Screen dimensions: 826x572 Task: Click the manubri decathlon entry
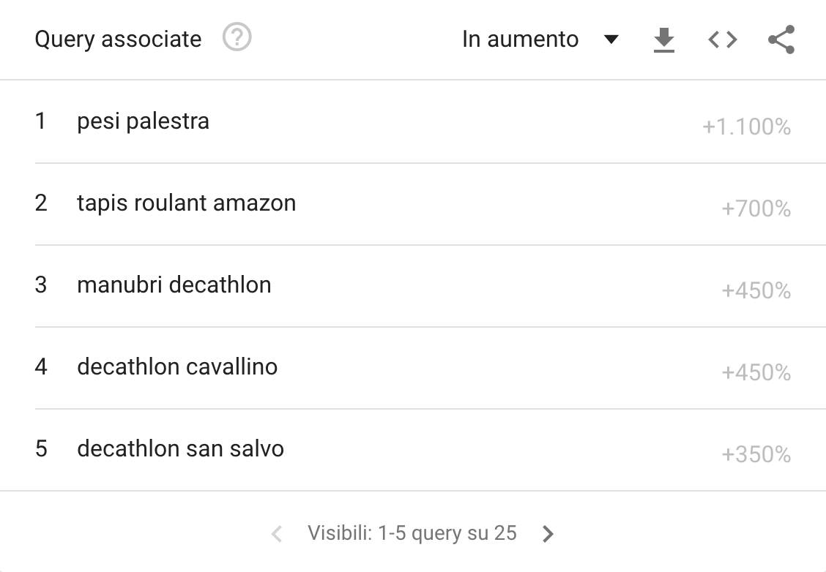(174, 285)
